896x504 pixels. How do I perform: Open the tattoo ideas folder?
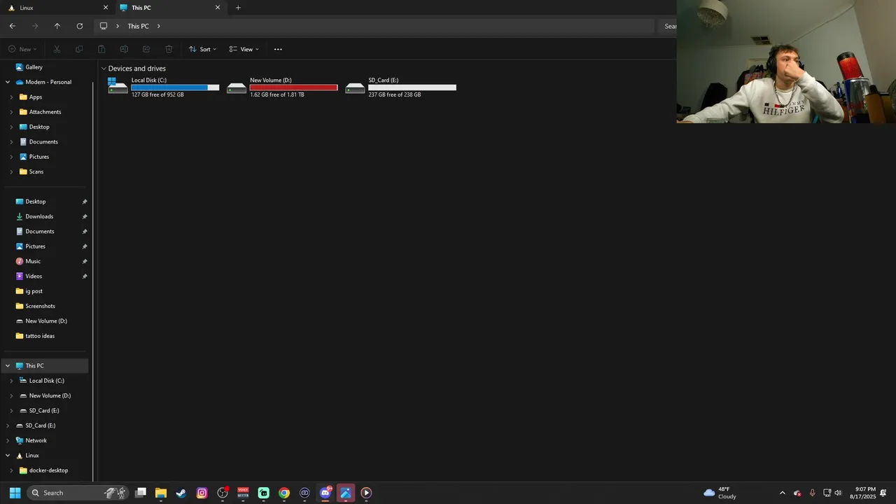(x=40, y=336)
